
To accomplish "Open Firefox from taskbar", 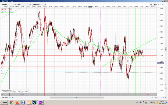I will [17, 103].
